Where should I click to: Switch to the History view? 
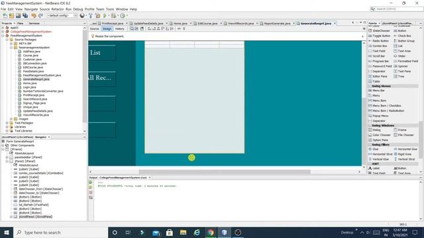tap(119, 28)
